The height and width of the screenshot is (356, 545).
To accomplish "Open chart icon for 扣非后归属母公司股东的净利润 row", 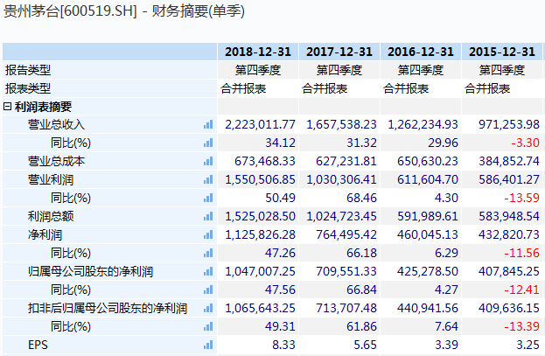I will (208, 309).
